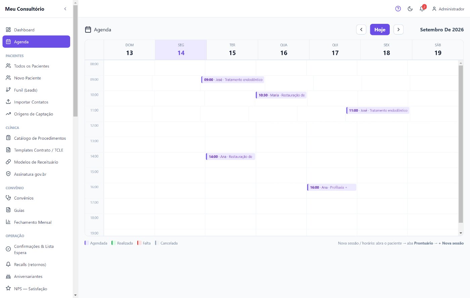Open notifications bell with red badge
This screenshot has height=298, width=470.
pos(422,8)
